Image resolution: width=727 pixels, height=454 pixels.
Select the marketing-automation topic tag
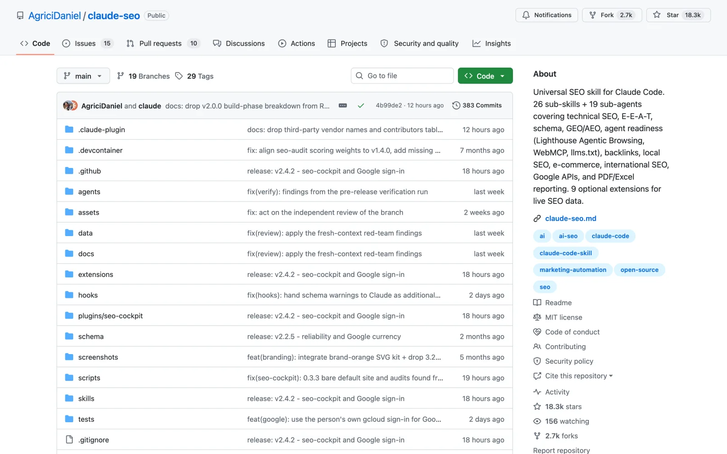click(573, 270)
